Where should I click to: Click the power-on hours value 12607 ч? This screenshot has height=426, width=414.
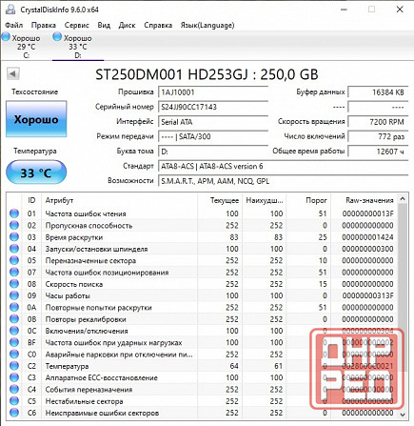[378, 152]
